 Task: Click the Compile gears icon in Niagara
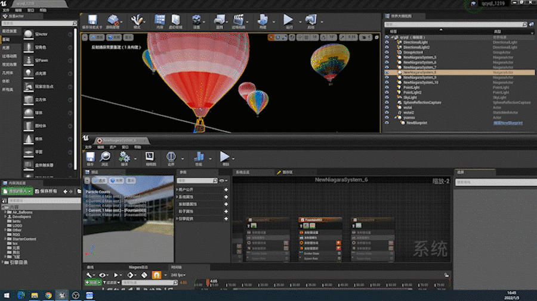pyautogui.click(x=124, y=157)
